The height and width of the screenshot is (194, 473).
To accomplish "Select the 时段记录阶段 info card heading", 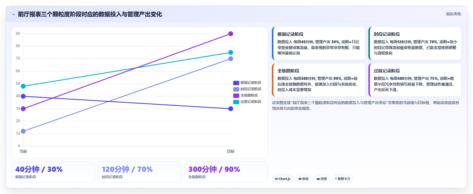I will [x=387, y=34].
